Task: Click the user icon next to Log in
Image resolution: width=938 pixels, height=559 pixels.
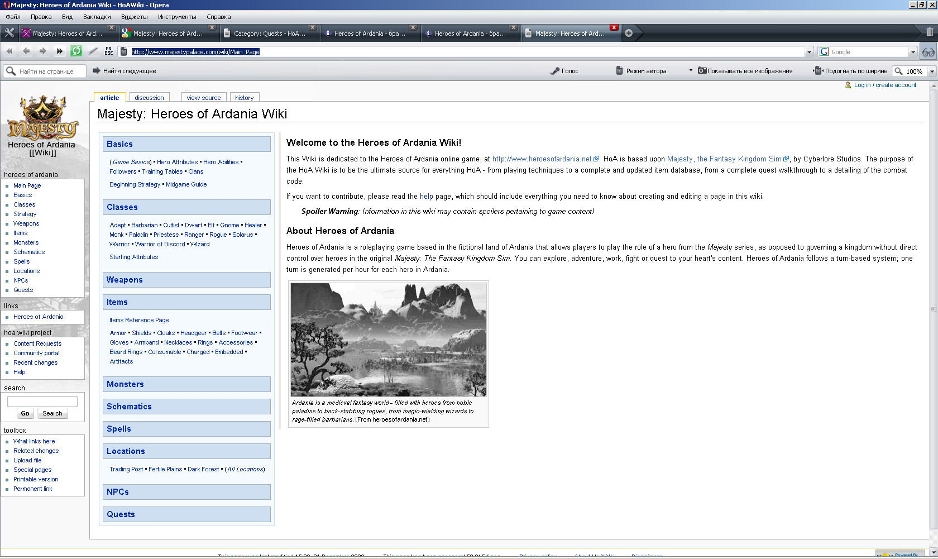Action: [848, 85]
